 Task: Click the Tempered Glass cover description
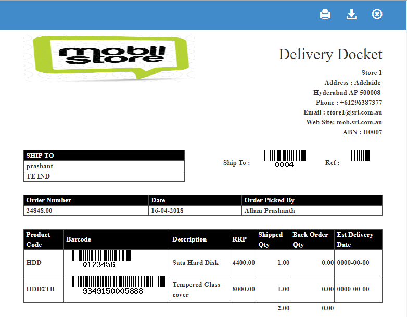pos(196,289)
